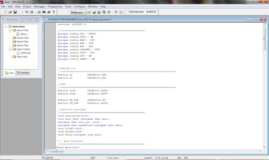Collapse the Linker Scripts folder node
The height and width of the screenshot is (160, 269).
10,49
